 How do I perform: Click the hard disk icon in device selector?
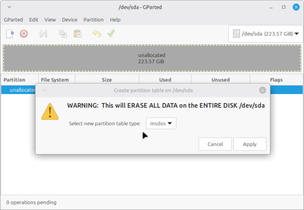(236, 34)
